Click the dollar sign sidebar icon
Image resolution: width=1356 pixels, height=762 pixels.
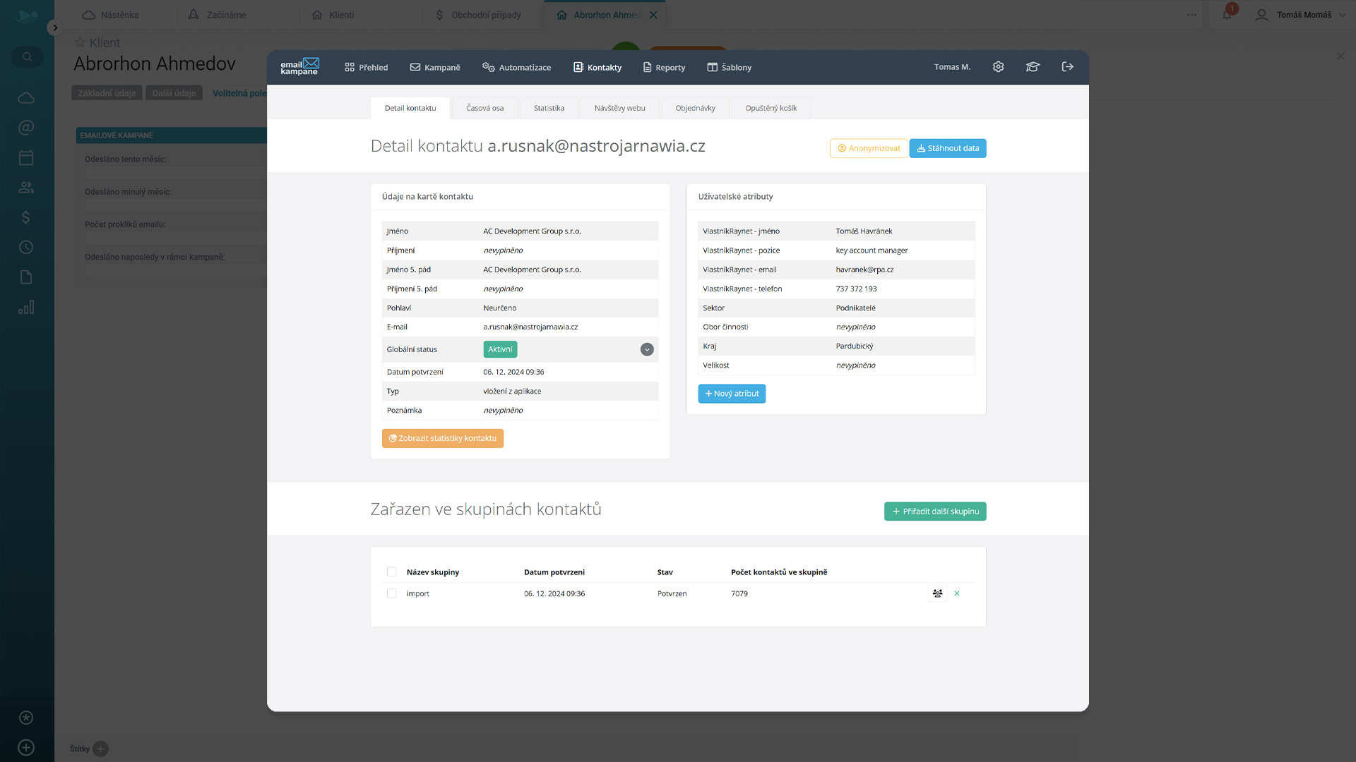pos(26,217)
